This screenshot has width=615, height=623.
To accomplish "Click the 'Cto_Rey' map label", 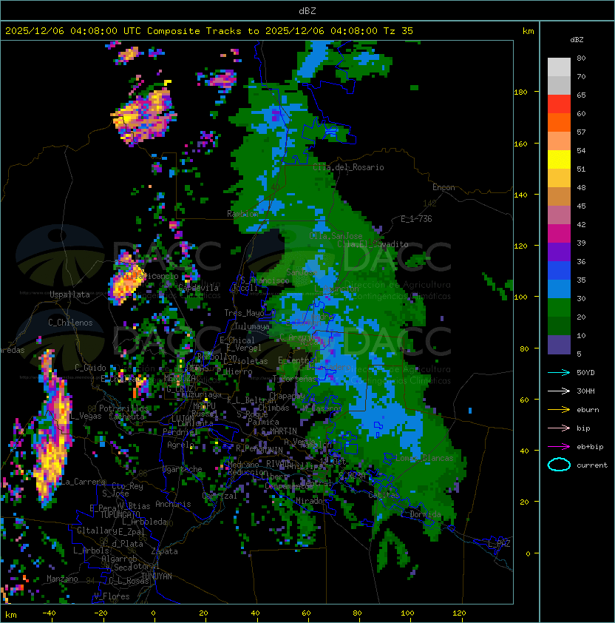I will 127,486.
